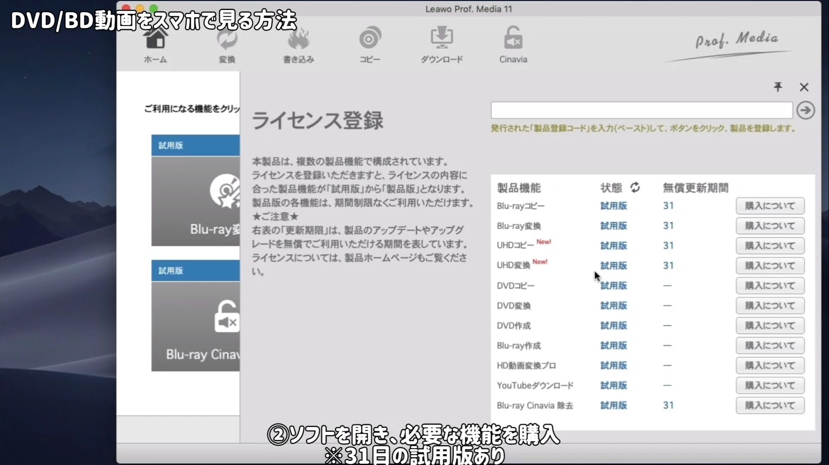Refresh license status with the 状態 icon

(x=635, y=188)
